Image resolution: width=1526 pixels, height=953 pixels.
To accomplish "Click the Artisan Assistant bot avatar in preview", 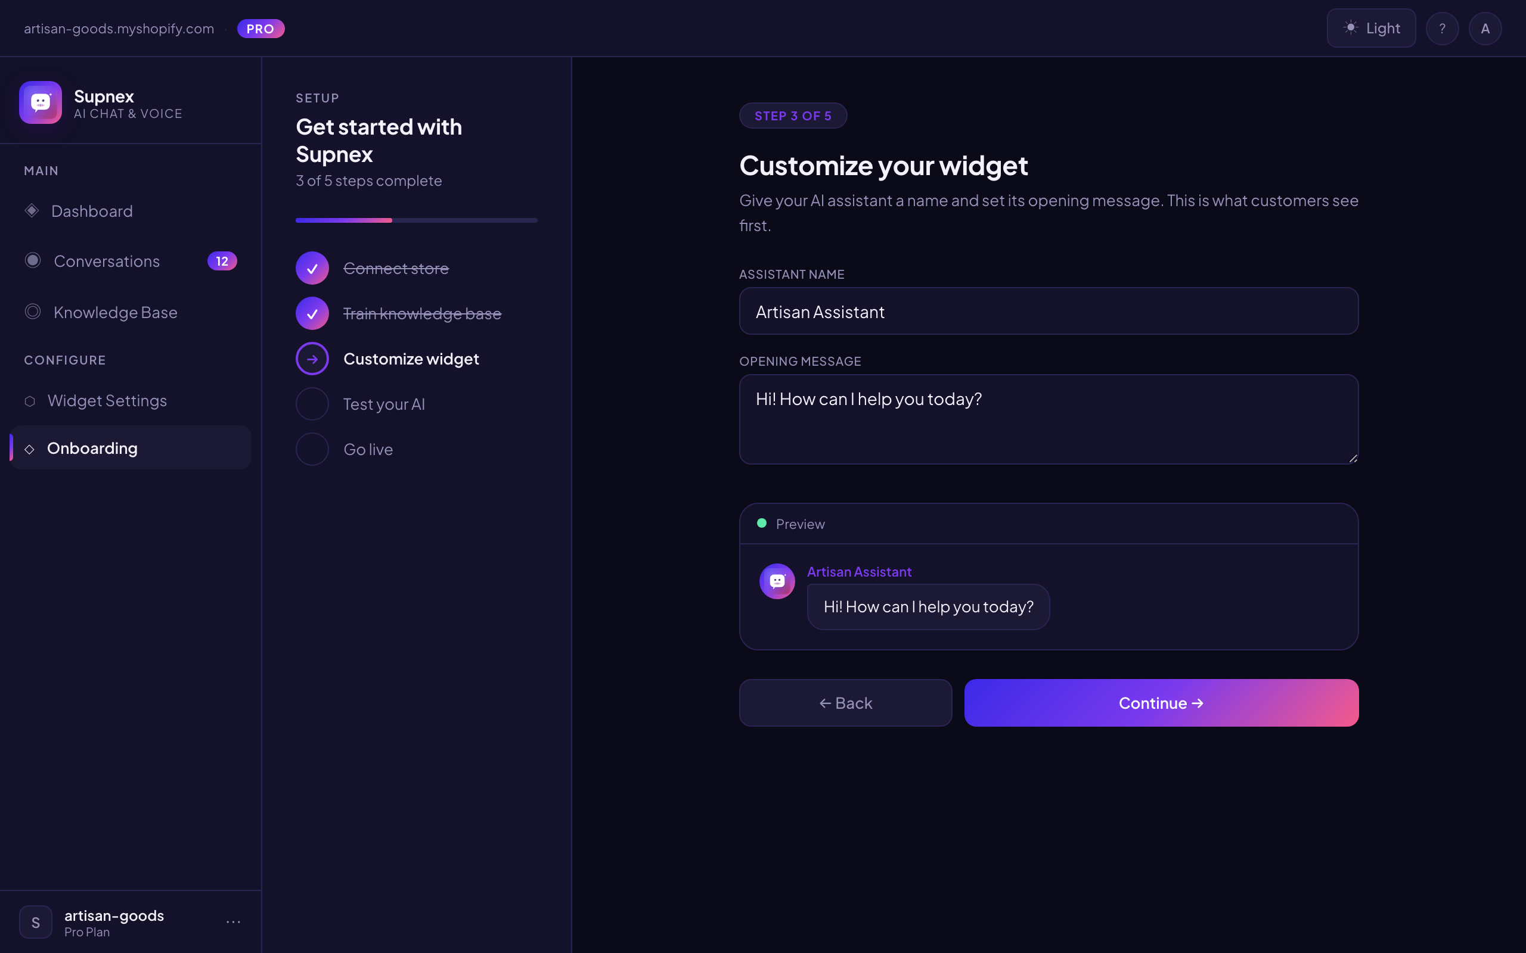I will (x=777, y=581).
